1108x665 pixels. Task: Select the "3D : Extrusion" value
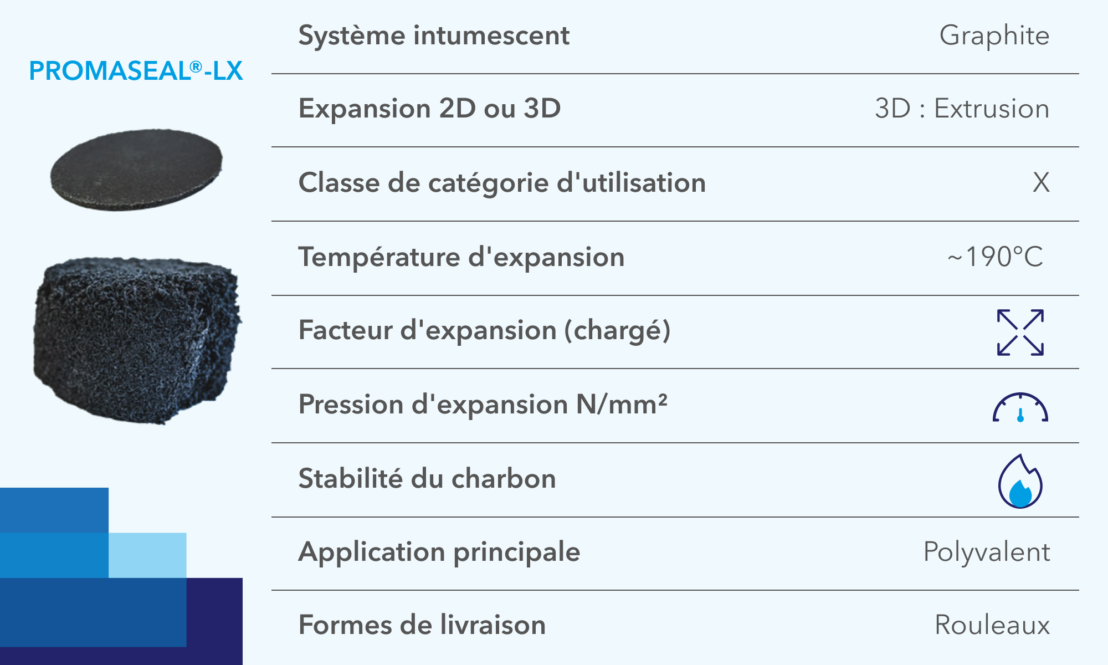coord(962,109)
